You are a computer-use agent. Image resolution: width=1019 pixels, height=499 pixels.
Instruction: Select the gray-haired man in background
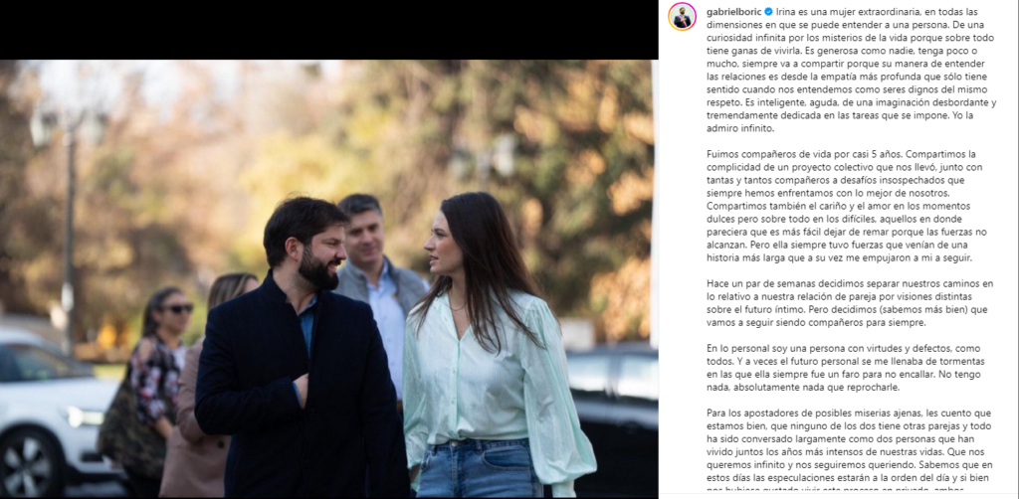(x=377, y=272)
